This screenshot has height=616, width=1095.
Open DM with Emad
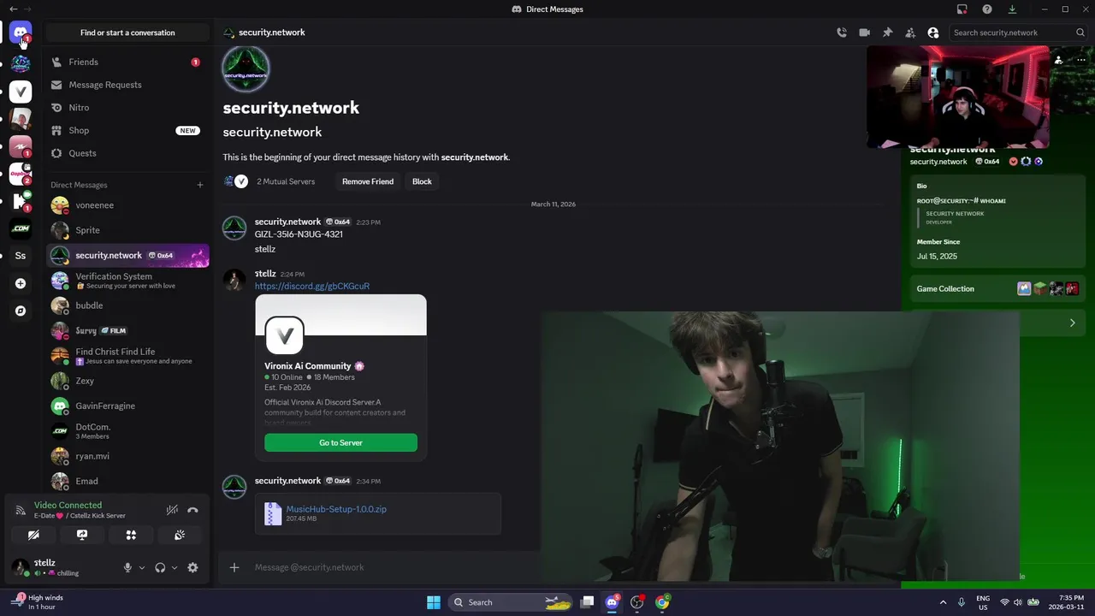coord(127,481)
